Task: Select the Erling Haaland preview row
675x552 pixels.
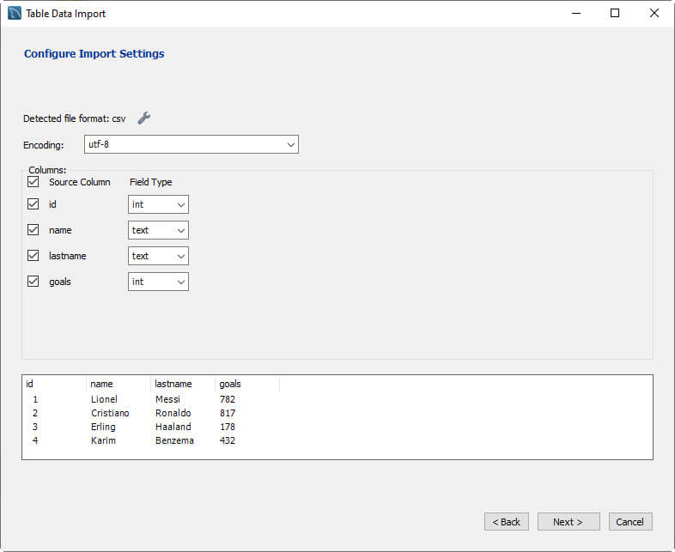Action: coord(129,427)
